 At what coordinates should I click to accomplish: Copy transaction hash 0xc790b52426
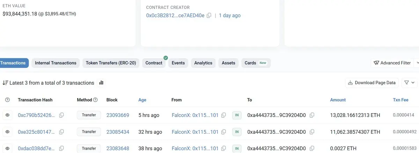click(61, 115)
